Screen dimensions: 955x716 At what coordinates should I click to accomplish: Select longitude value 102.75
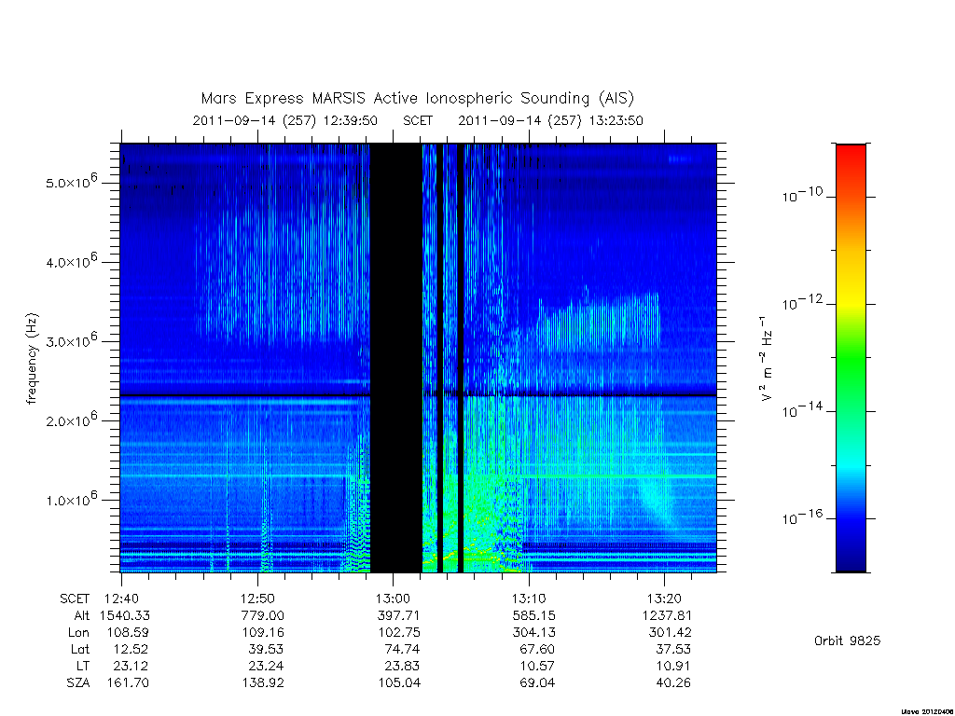[x=399, y=633]
